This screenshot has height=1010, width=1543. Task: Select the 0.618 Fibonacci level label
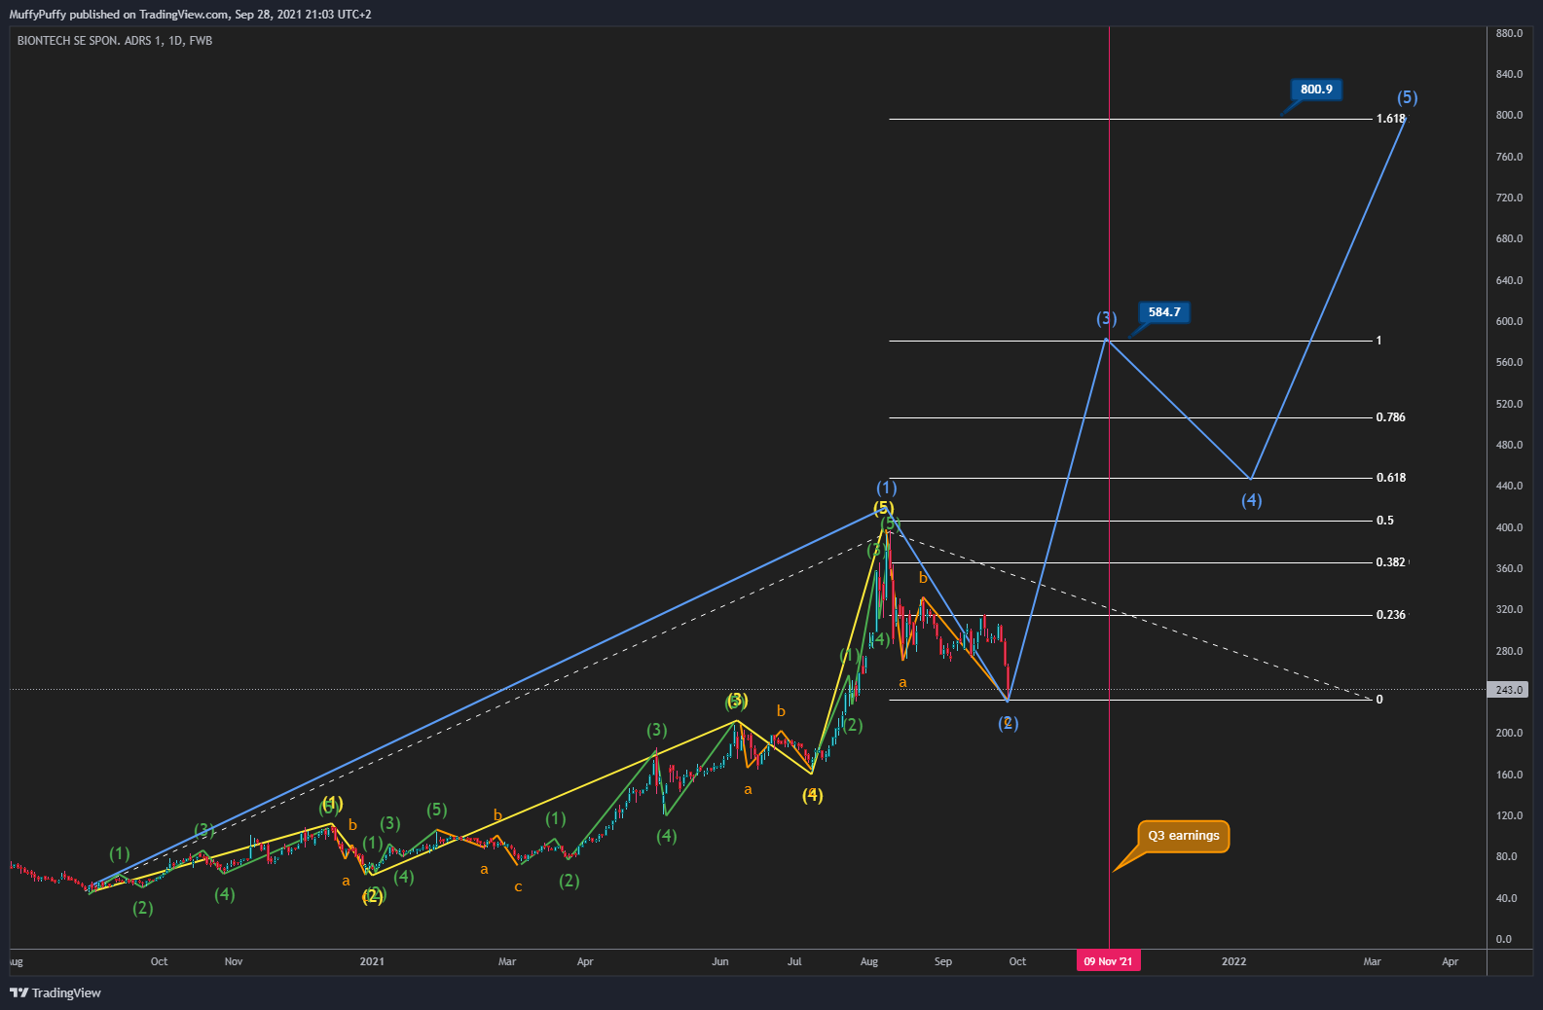click(1390, 478)
